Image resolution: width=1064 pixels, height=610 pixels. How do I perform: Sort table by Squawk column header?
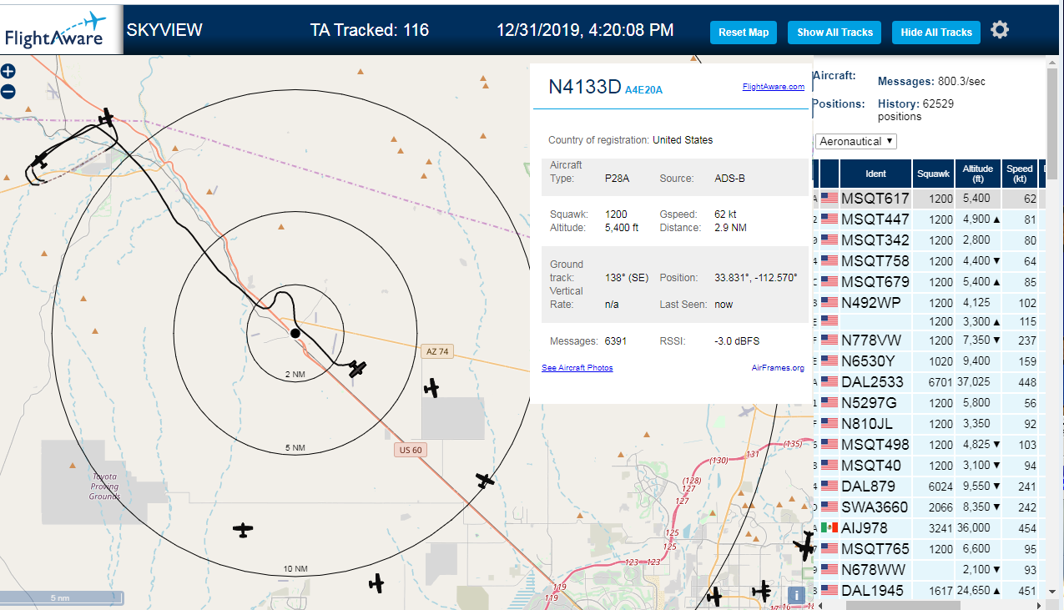click(932, 174)
